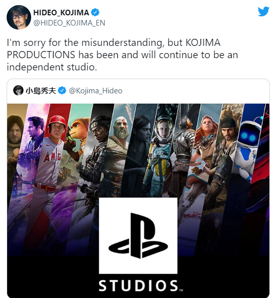Open Hideo Kojima's profile avatar

pos(19,17)
